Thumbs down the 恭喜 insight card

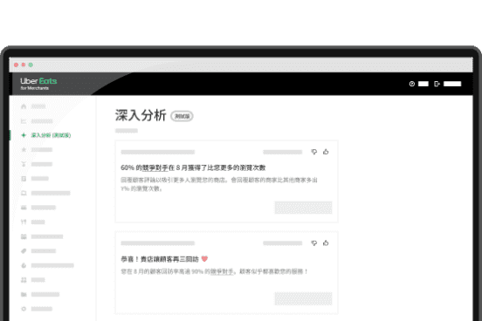click(x=313, y=243)
